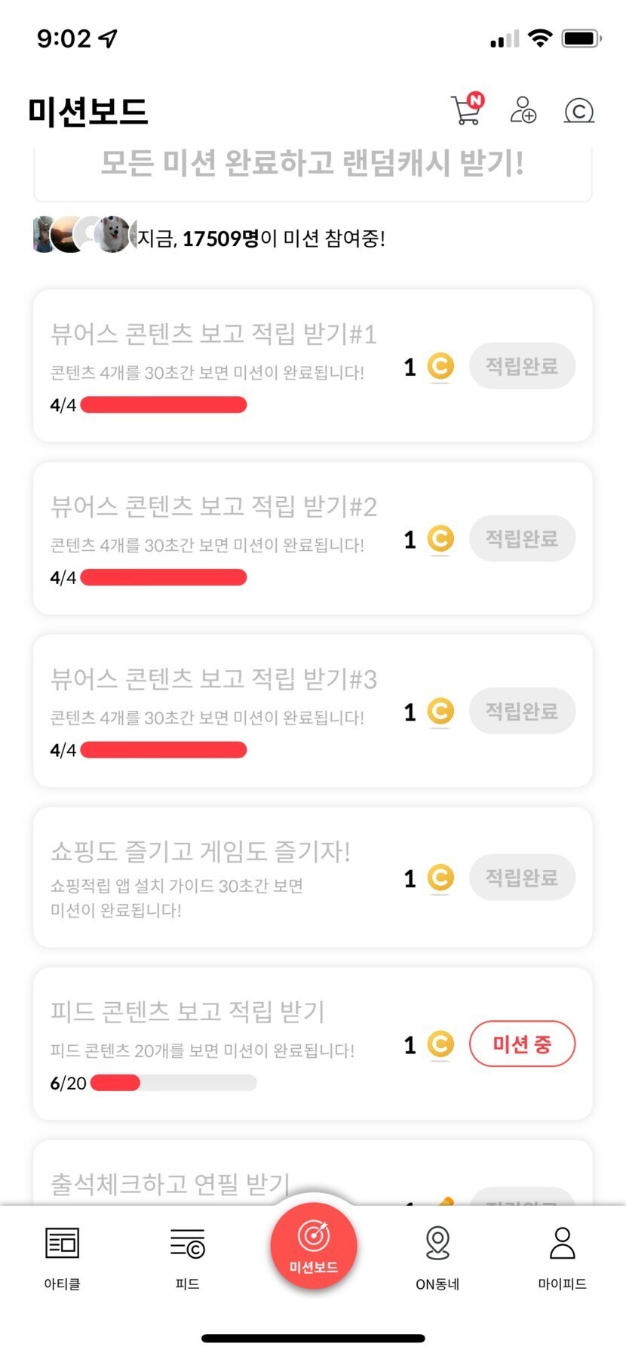Tap the random cash banner at the top
The image size is (626, 1356).
pos(312,166)
